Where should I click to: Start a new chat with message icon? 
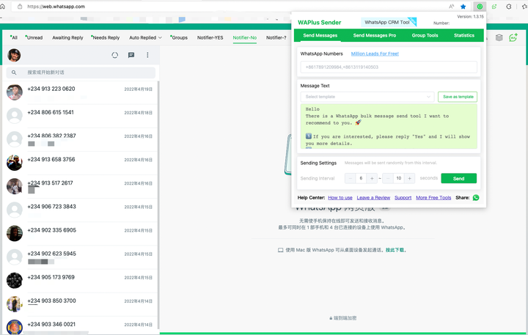point(131,55)
